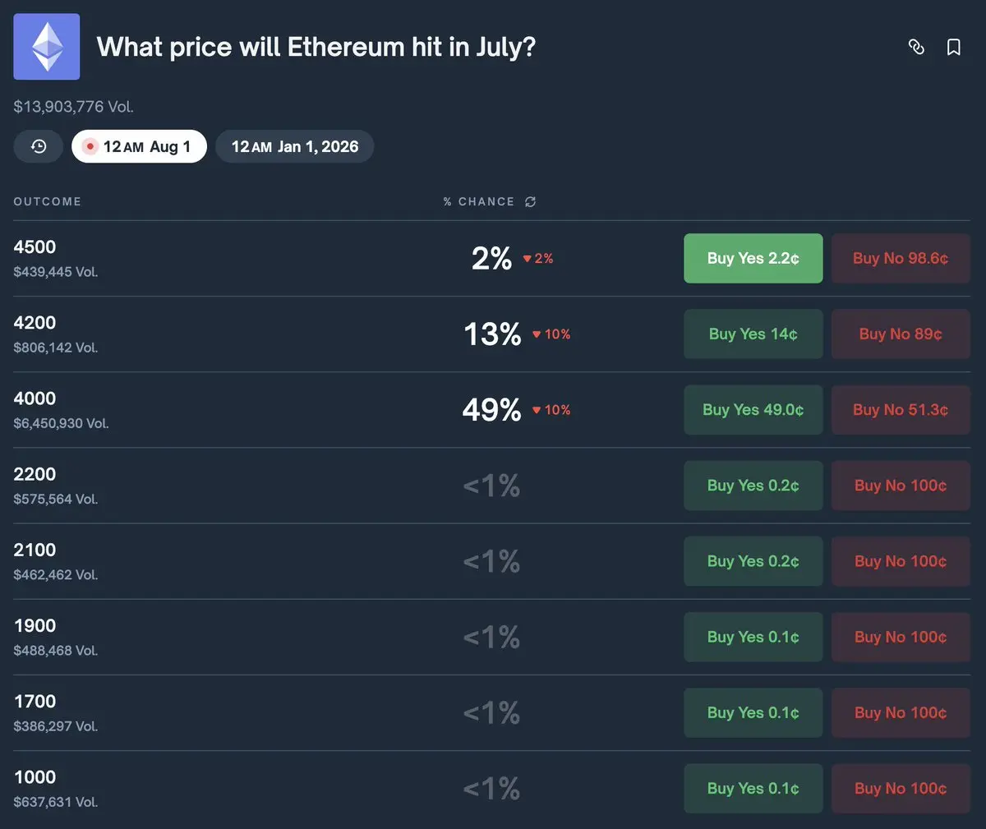Buy Yes 0.2¢ on 2200 outcome
This screenshot has width=986, height=829.
click(x=753, y=485)
